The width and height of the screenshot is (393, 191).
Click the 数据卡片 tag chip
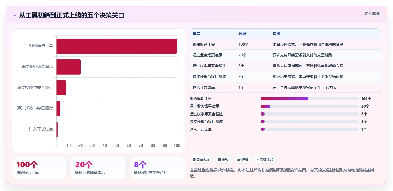[x=265, y=159]
